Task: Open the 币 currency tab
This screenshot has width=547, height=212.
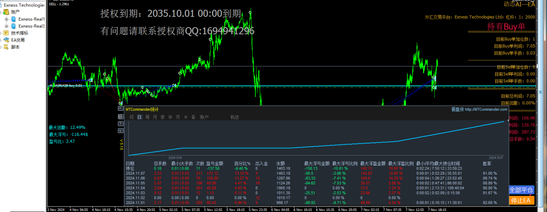Action: click(178, 117)
